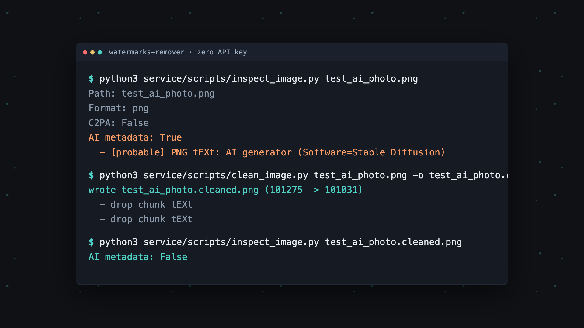Click the 'AI metadata: True' line
The image size is (584, 328).
(135, 138)
